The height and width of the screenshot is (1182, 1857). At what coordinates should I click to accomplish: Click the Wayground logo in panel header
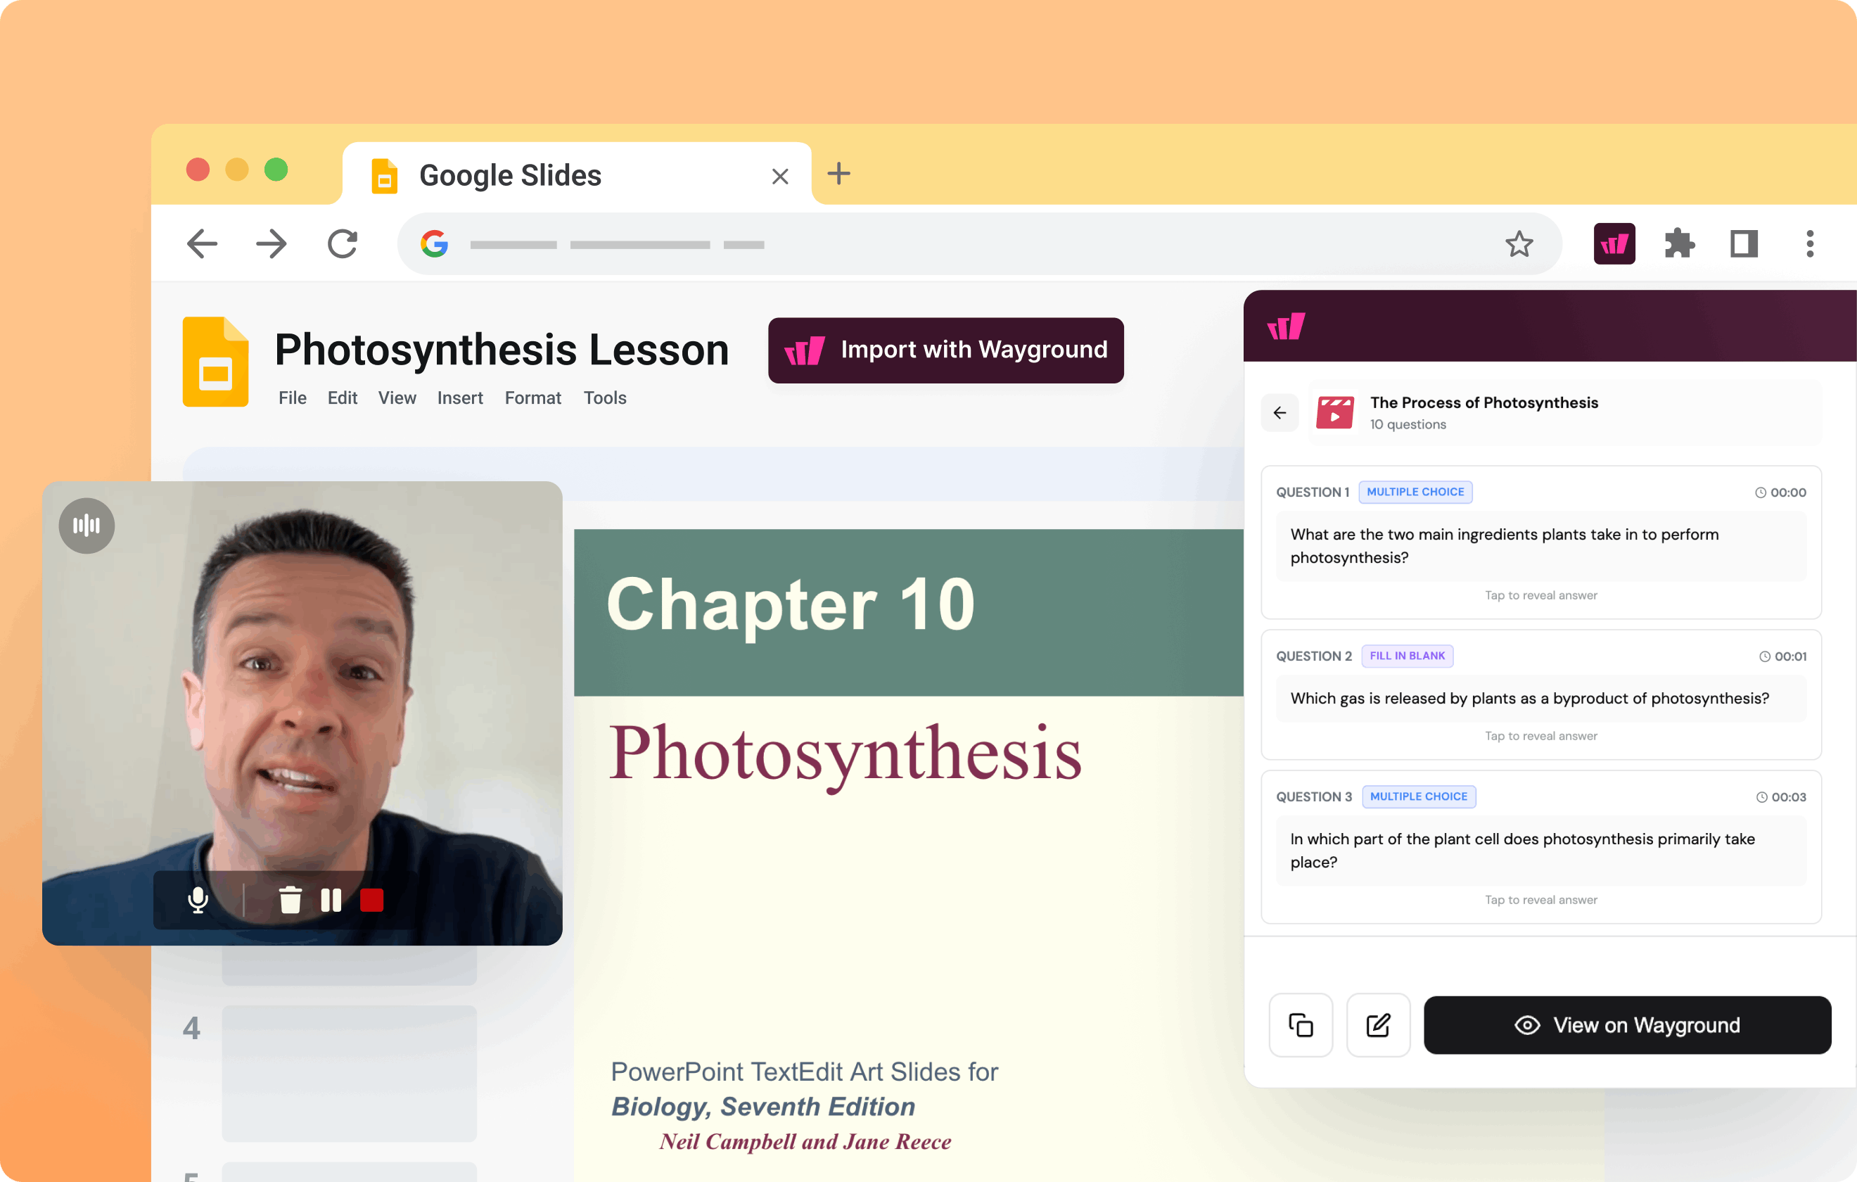coord(1286,326)
